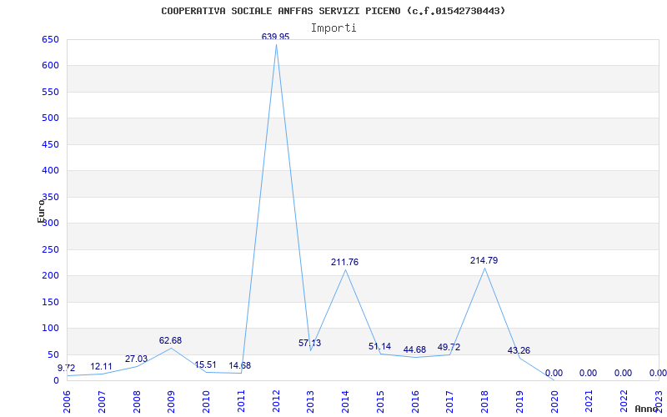Click the 639.95 peak value label
The width and height of the screenshot is (667, 417).
click(276, 37)
